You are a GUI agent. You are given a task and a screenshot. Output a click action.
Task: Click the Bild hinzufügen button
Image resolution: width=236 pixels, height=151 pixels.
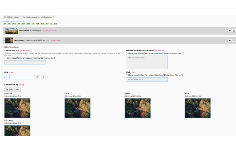tap(12, 17)
